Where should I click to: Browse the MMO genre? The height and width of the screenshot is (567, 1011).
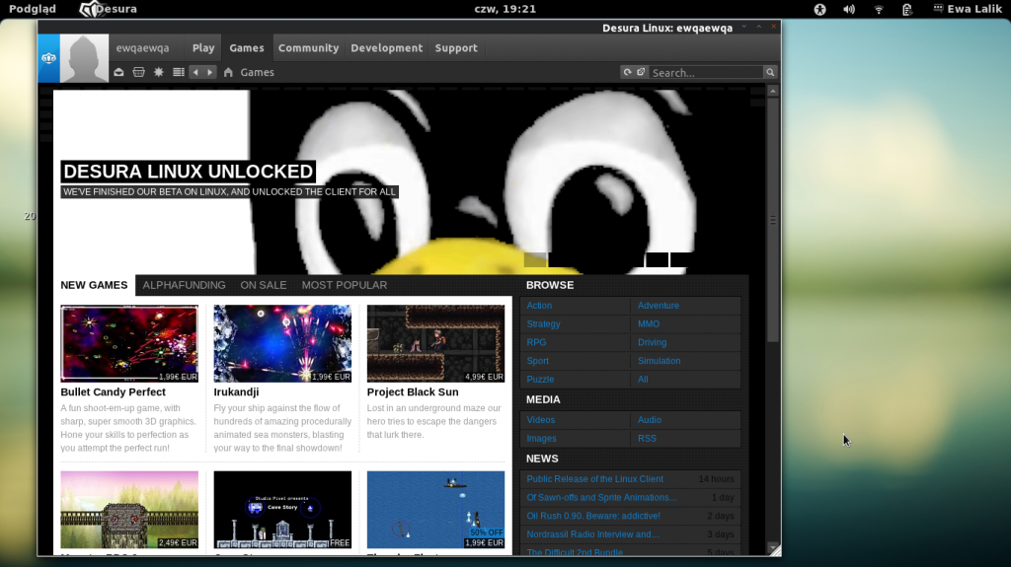pos(649,324)
